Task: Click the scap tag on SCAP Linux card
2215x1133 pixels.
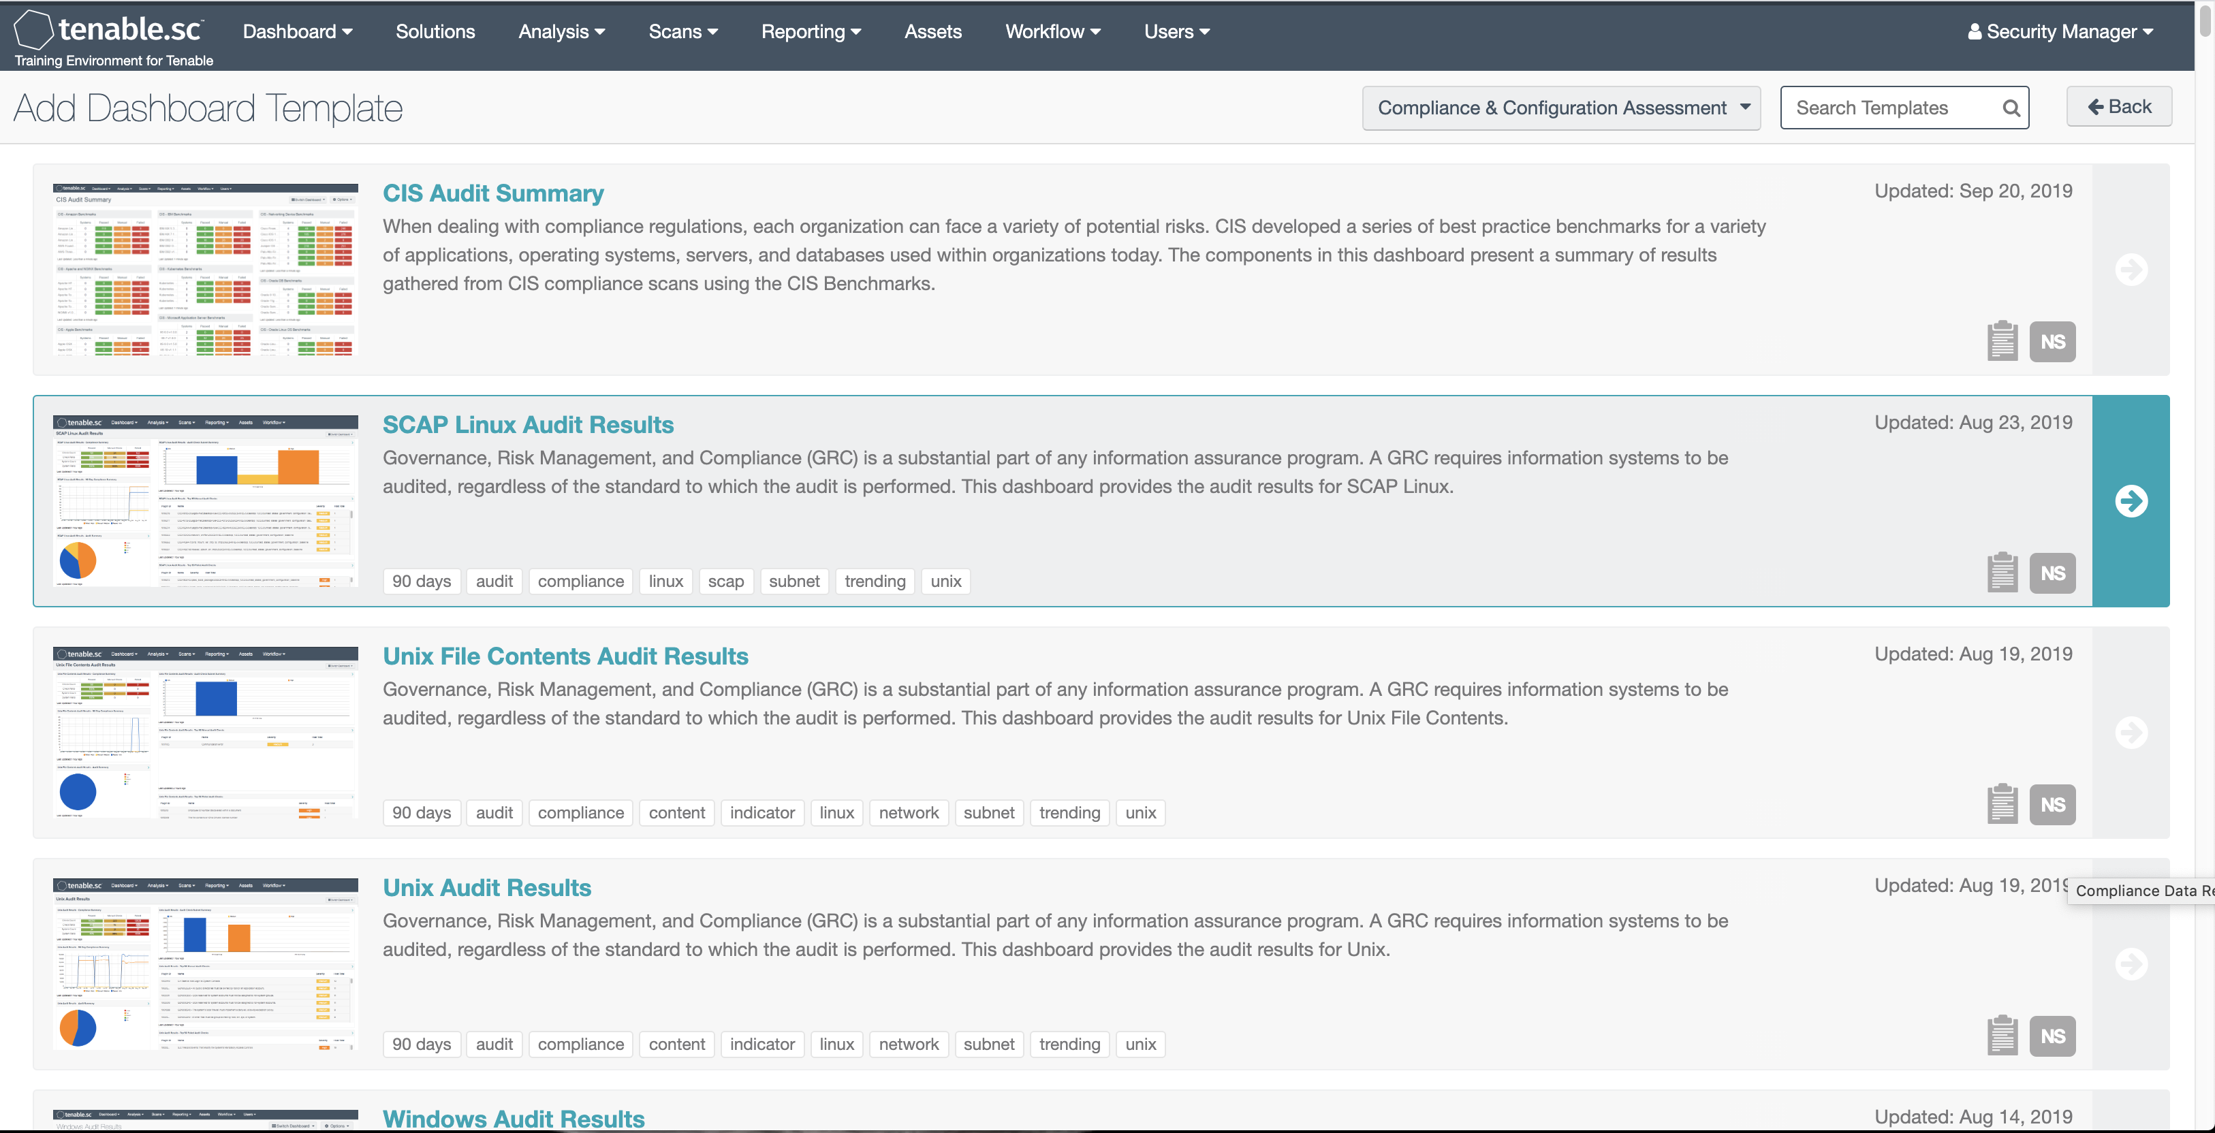Action: (x=725, y=581)
